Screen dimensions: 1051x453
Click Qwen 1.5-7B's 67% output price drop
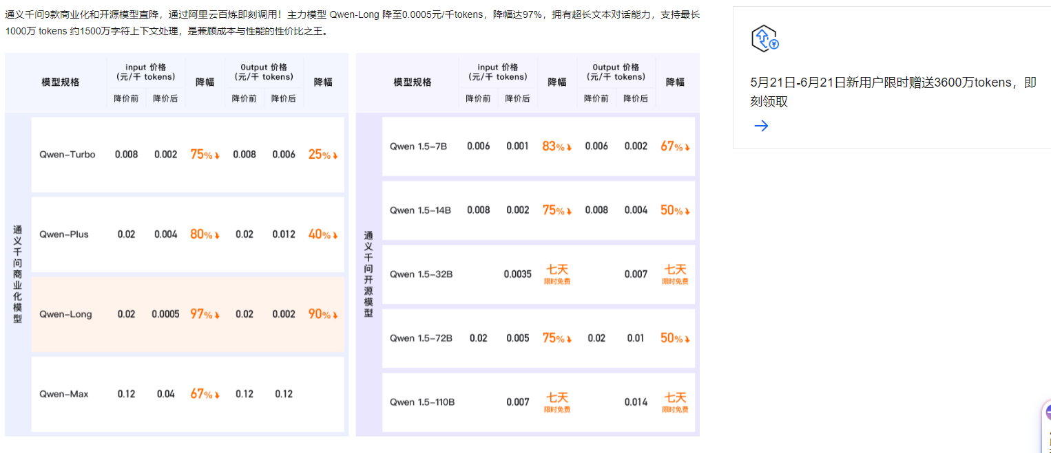coord(675,146)
